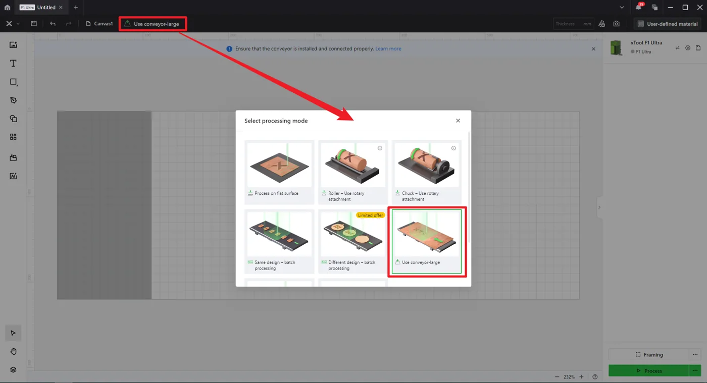Close the Untitled project tab
707x383 pixels.
pyautogui.click(x=61, y=8)
